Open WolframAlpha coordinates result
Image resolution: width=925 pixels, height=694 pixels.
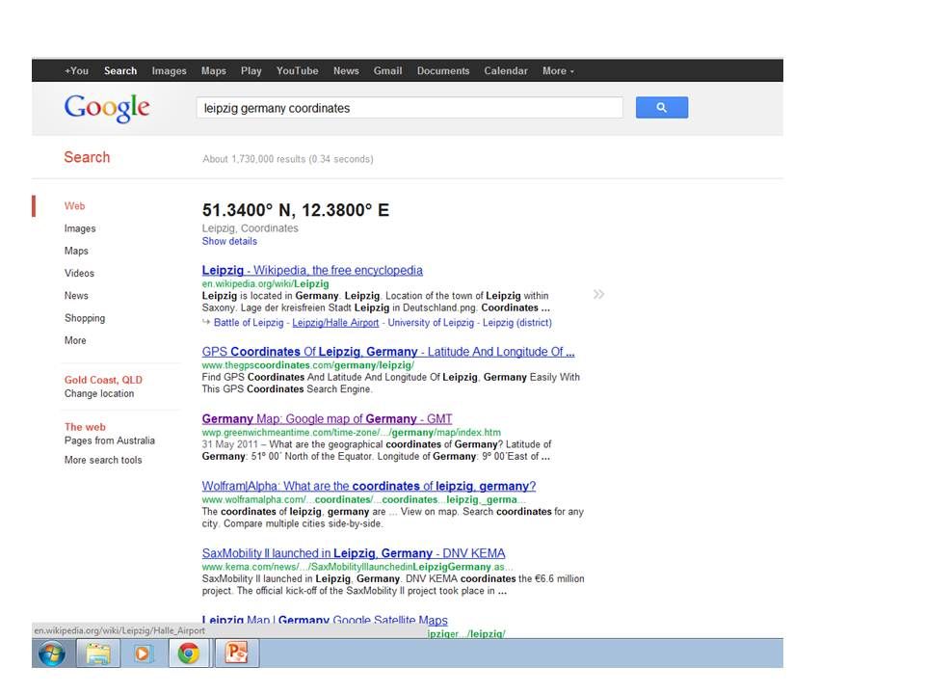tap(369, 486)
